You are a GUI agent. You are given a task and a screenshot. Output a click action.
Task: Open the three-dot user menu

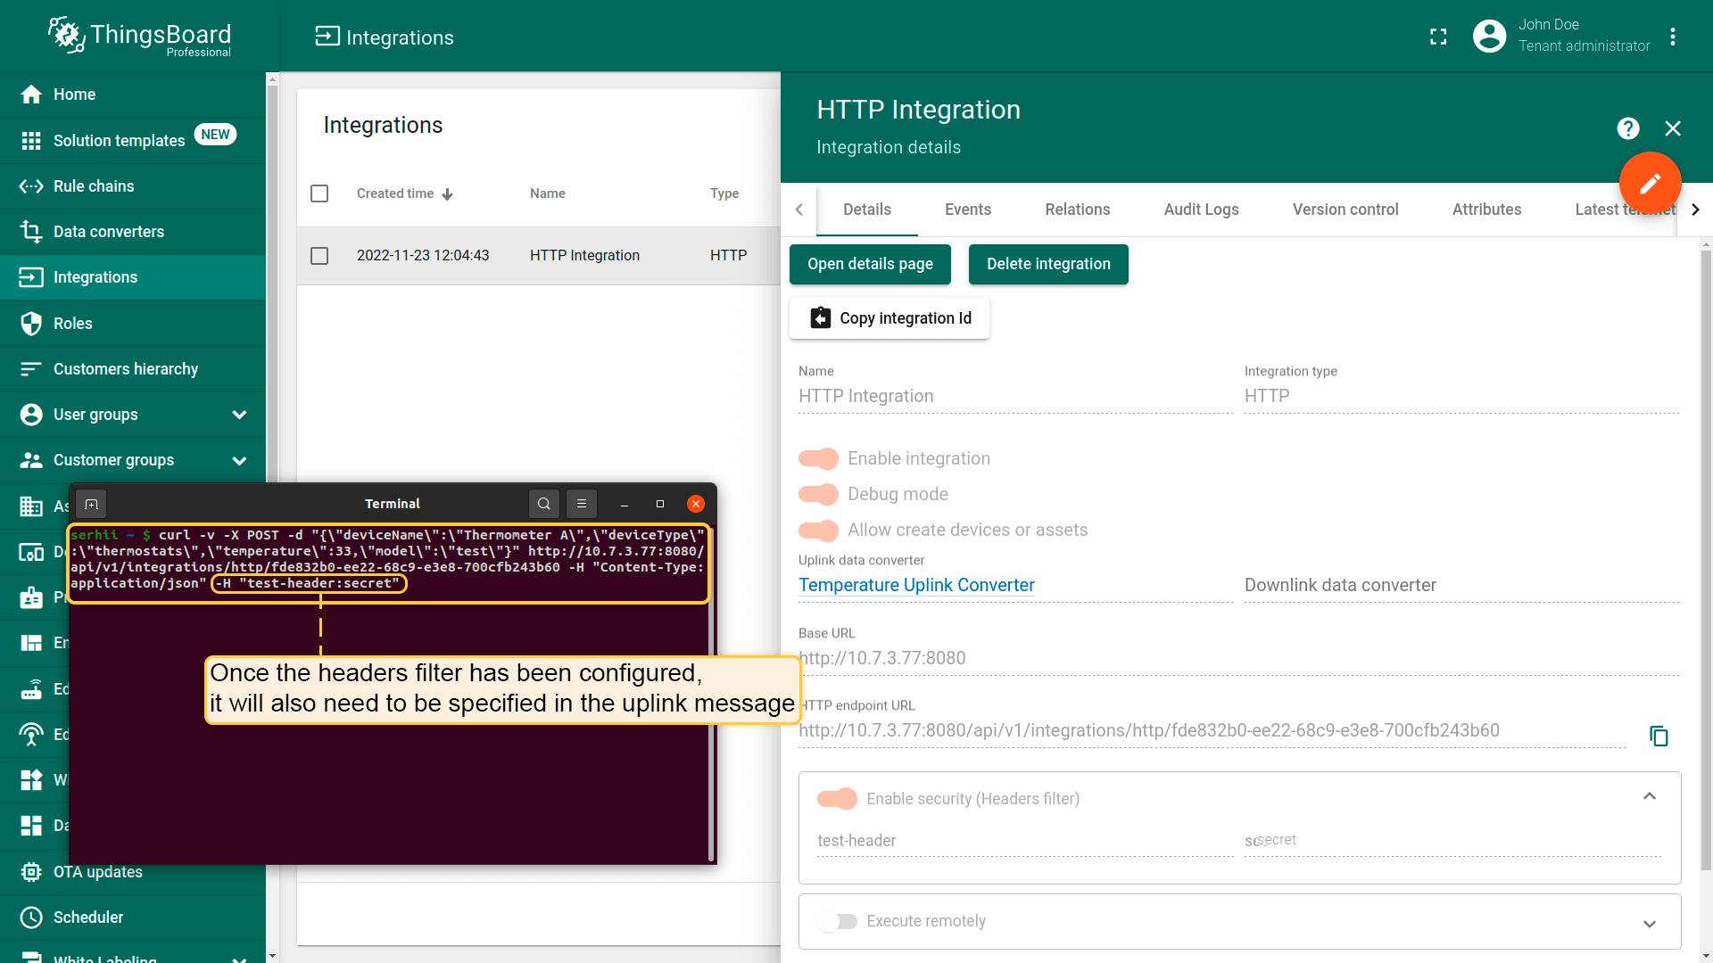(x=1673, y=37)
